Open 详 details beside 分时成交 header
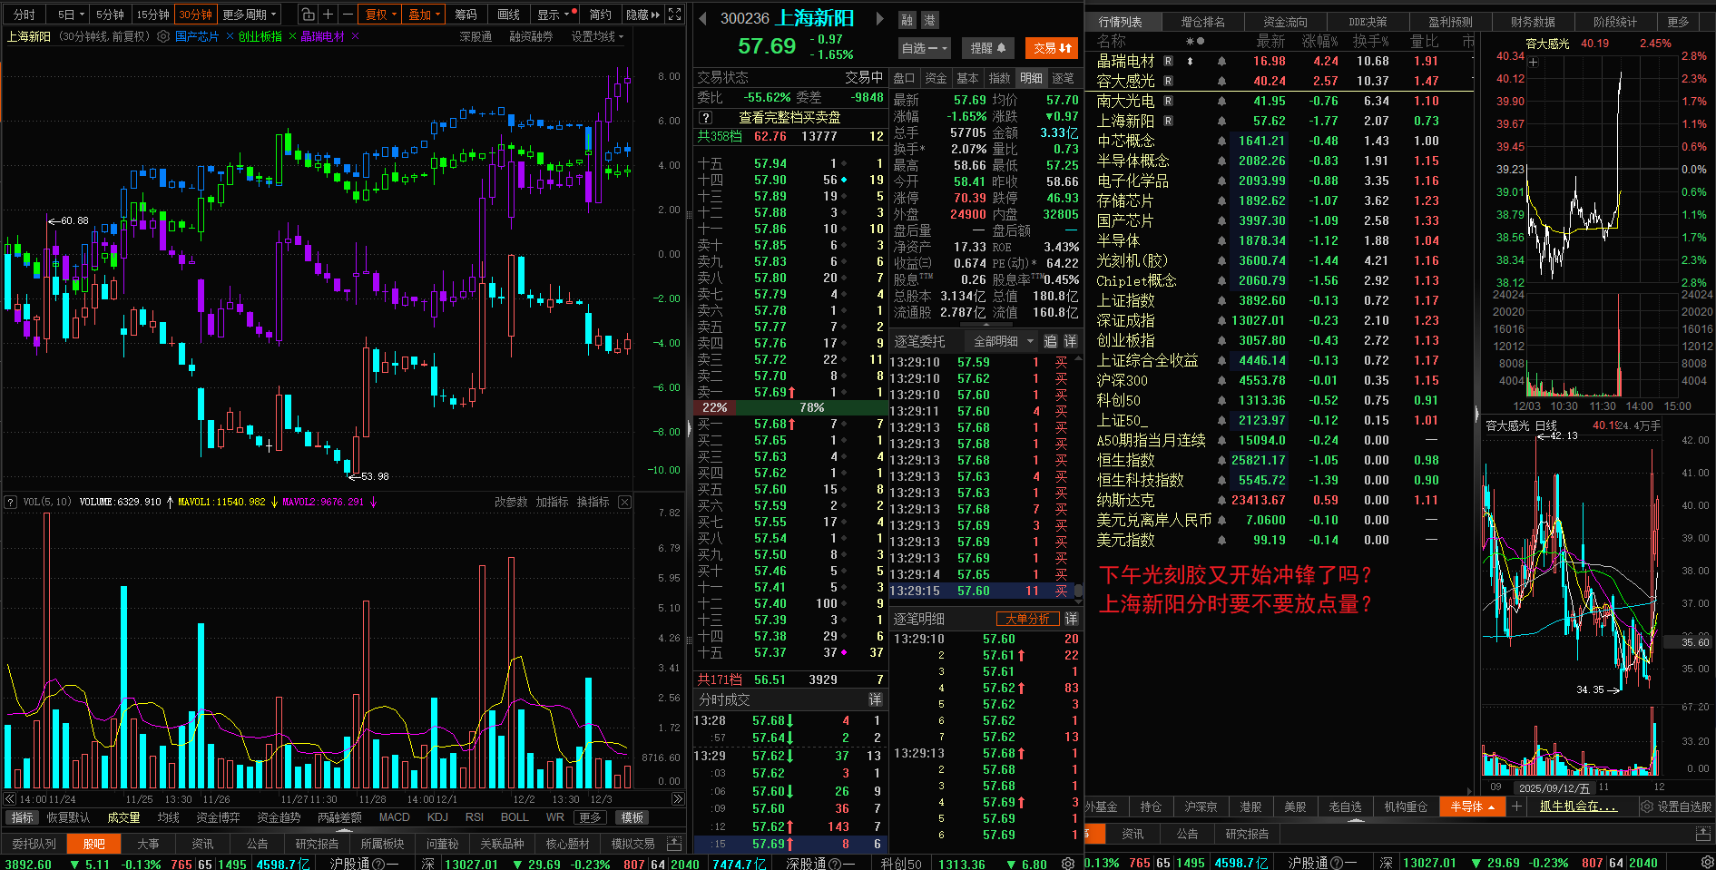Image resolution: width=1716 pixels, height=870 pixels. click(875, 699)
